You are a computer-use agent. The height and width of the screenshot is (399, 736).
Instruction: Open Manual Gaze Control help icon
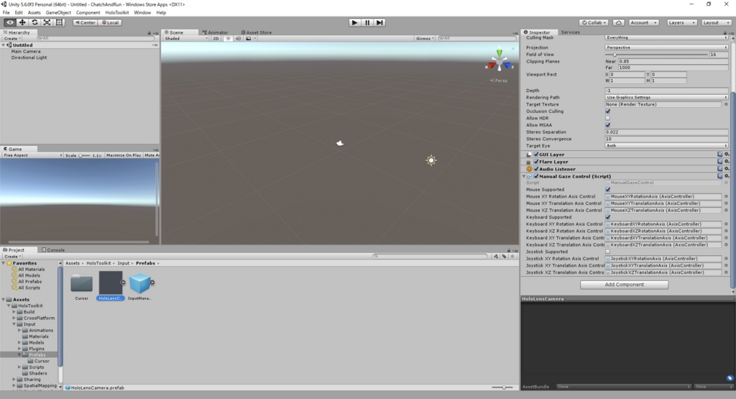[719, 177]
